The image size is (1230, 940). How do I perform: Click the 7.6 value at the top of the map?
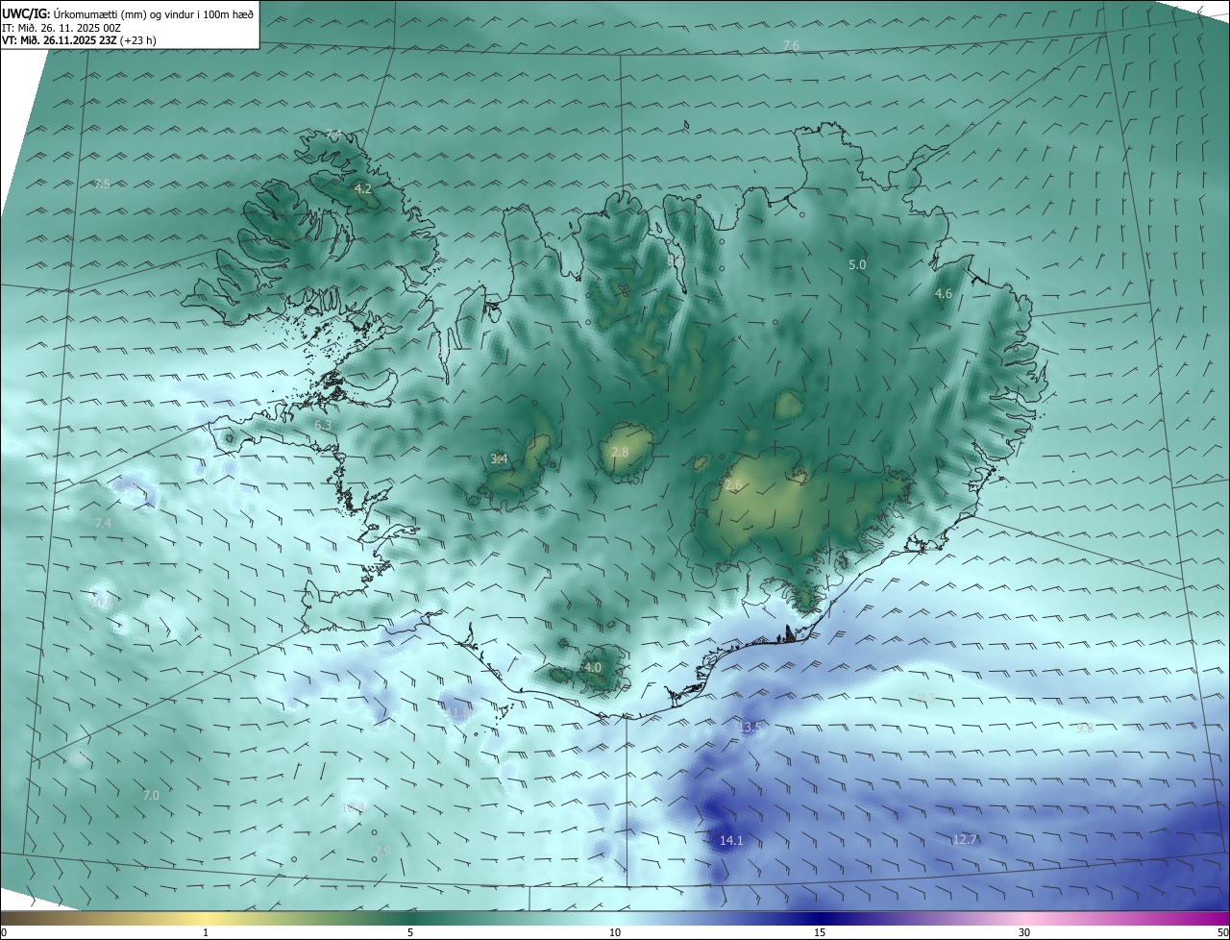click(x=791, y=45)
